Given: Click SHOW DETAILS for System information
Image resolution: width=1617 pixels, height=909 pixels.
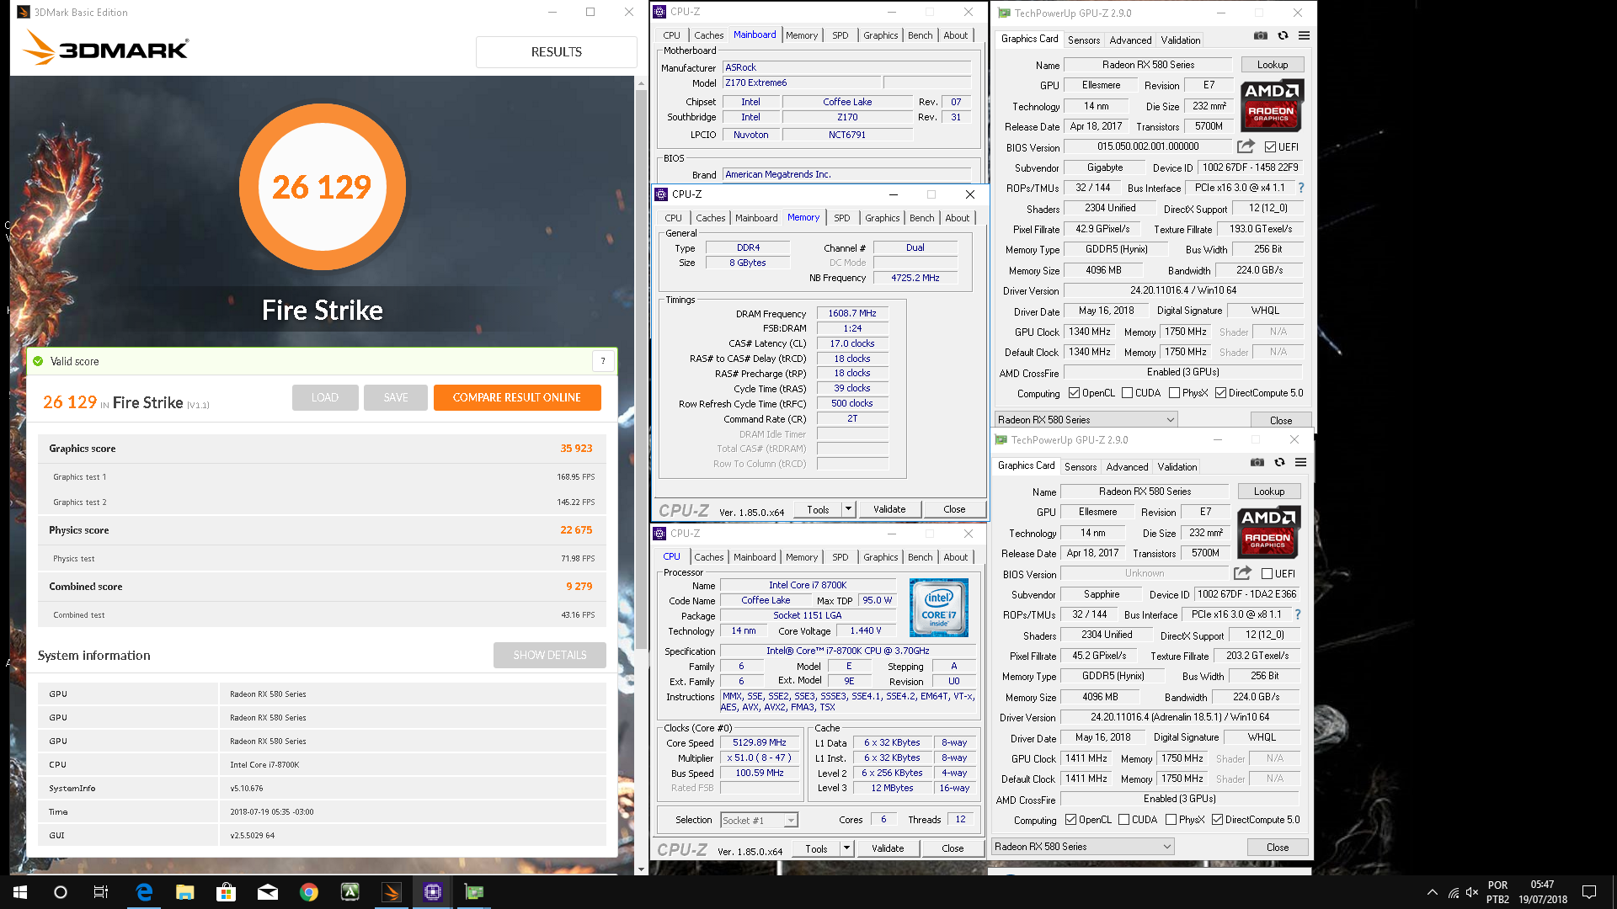Looking at the screenshot, I should tap(550, 655).
